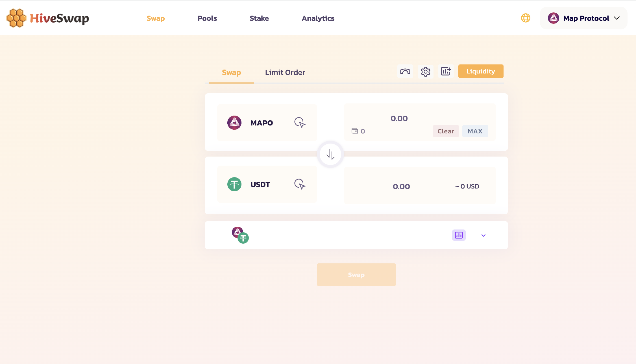Click the add chart icon
The height and width of the screenshot is (364, 636).
[446, 71]
